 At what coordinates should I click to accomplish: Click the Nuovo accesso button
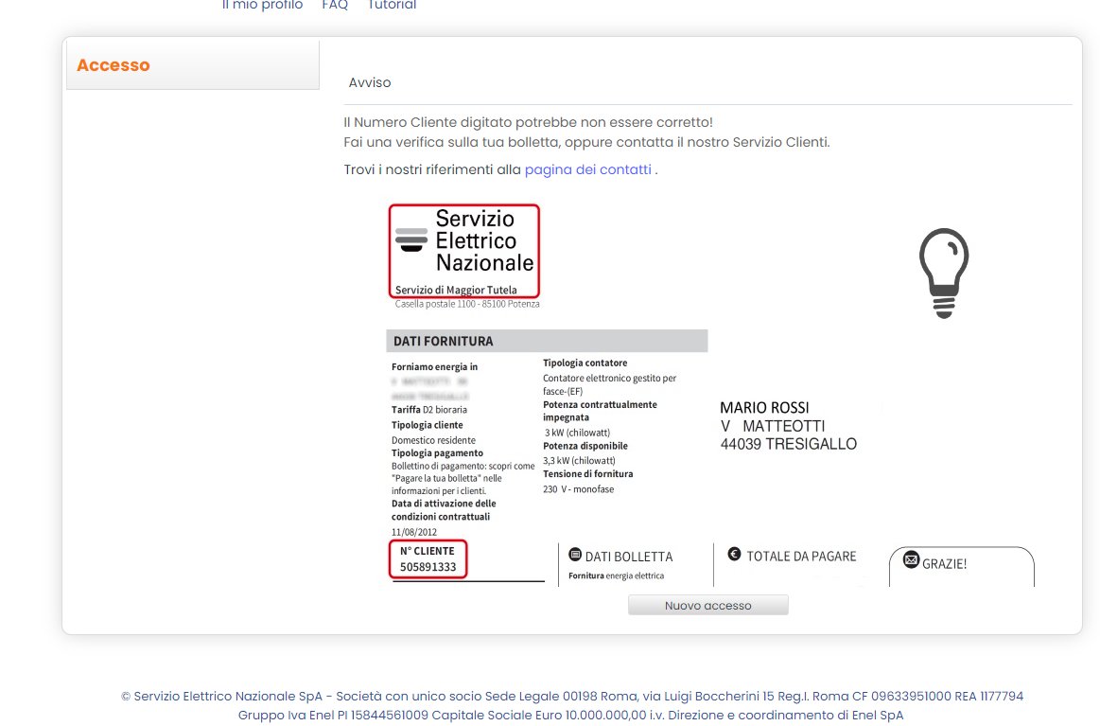[707, 605]
